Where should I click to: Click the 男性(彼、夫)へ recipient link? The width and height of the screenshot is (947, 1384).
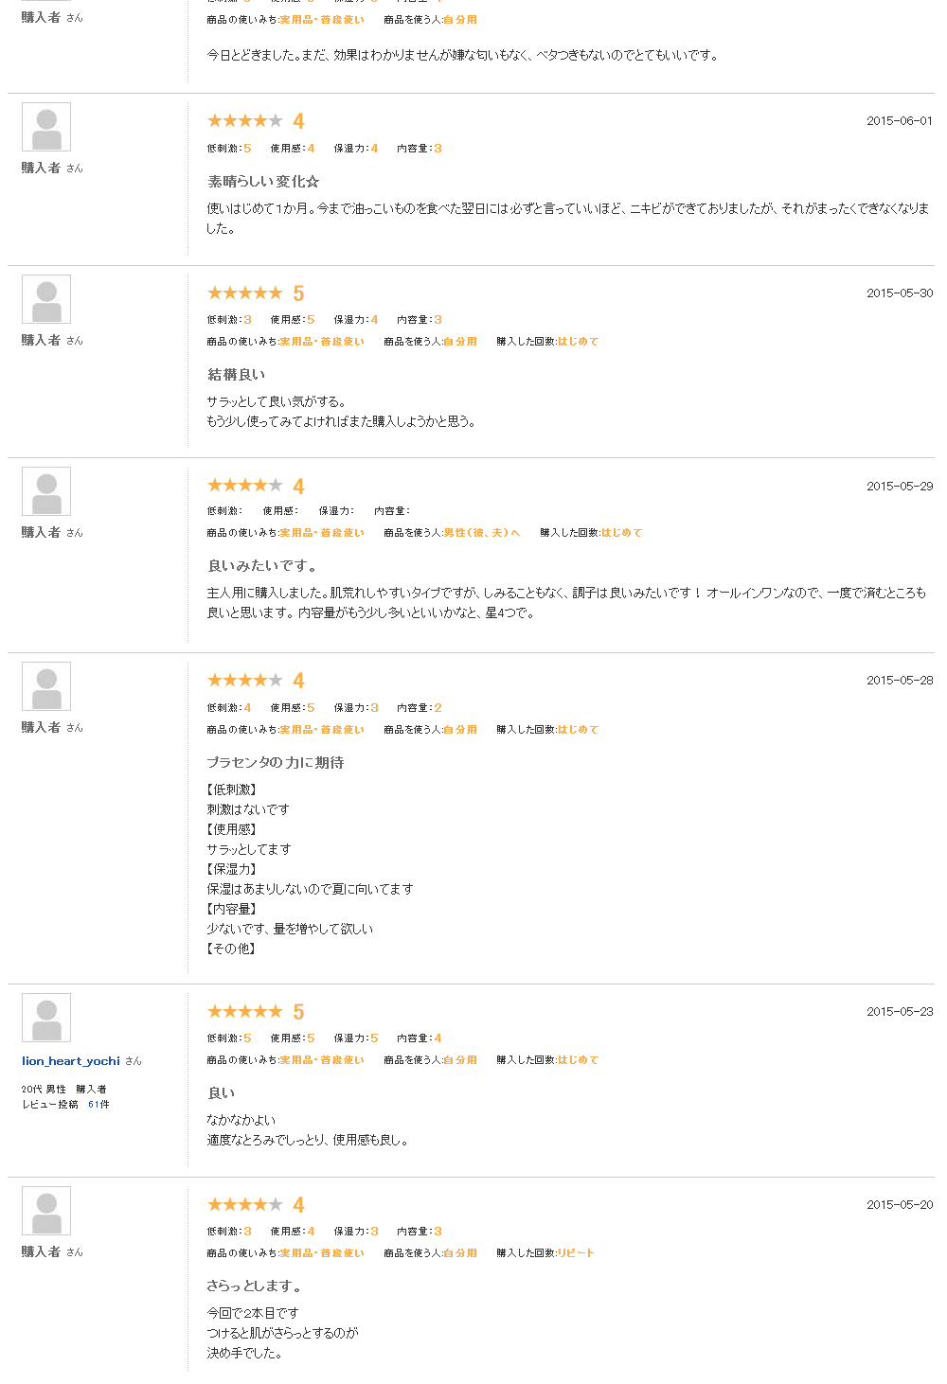[482, 533]
